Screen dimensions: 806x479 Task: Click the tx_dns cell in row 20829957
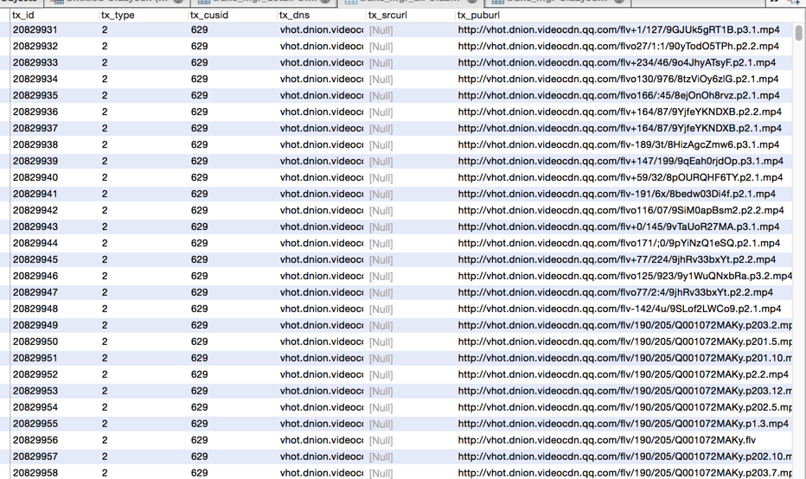(x=322, y=457)
